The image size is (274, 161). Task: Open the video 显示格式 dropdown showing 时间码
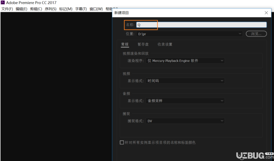pos(185,81)
